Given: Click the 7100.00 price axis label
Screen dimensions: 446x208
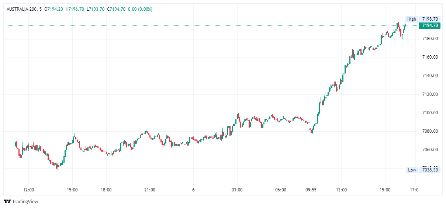Looking at the screenshot, I should click(430, 112).
